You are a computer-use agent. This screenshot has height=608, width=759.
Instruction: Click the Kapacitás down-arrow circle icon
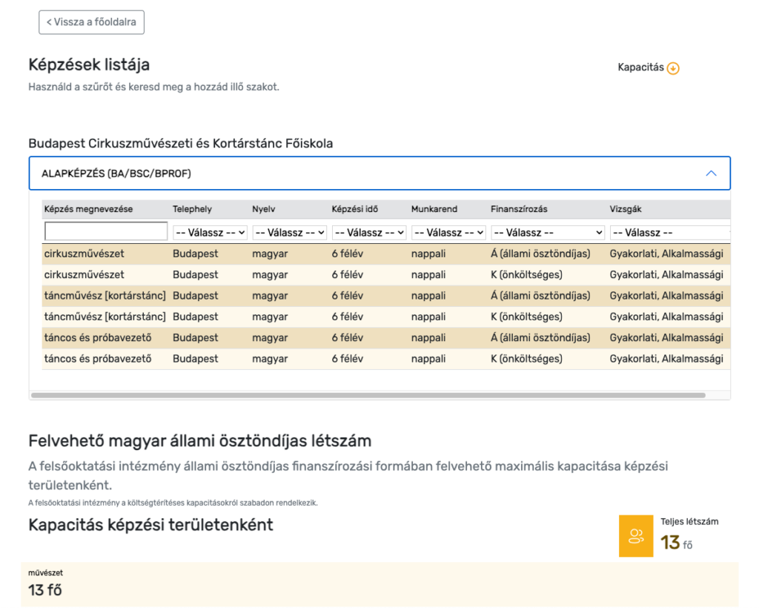coord(673,68)
